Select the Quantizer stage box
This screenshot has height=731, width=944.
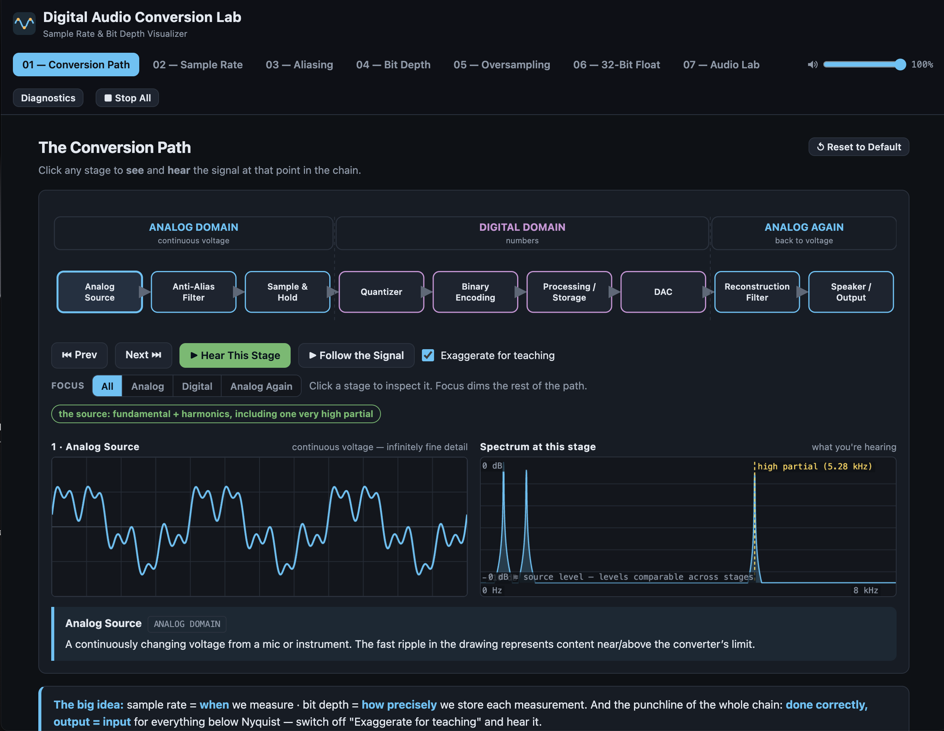click(x=381, y=292)
